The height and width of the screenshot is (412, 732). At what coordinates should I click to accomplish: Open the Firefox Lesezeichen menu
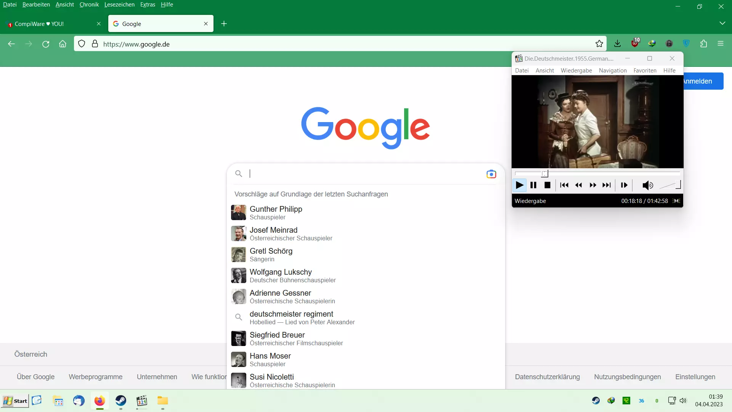point(119,5)
